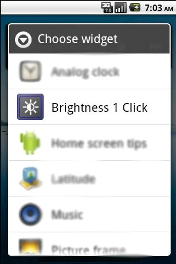Viewport: 176px width, 264px height.
Task: Tap the 3G data connection icon
Action: (x=107, y=8)
